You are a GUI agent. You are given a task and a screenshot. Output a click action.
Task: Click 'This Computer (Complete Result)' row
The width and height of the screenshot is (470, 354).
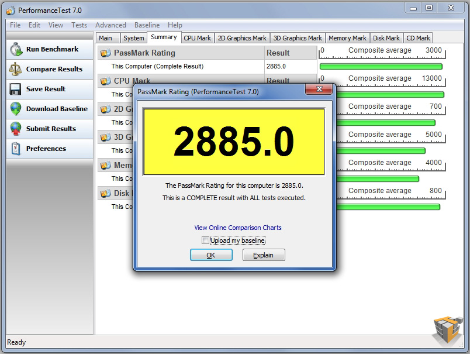[208, 66]
